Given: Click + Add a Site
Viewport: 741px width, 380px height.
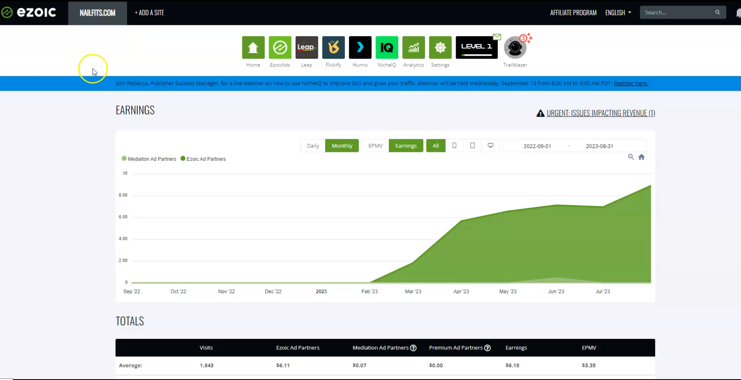Looking at the screenshot, I should (149, 13).
